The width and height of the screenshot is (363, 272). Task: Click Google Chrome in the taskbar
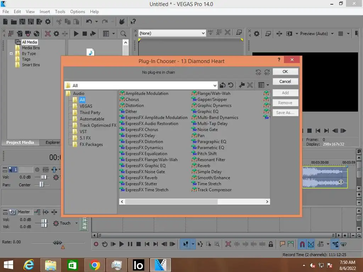coord(94,265)
